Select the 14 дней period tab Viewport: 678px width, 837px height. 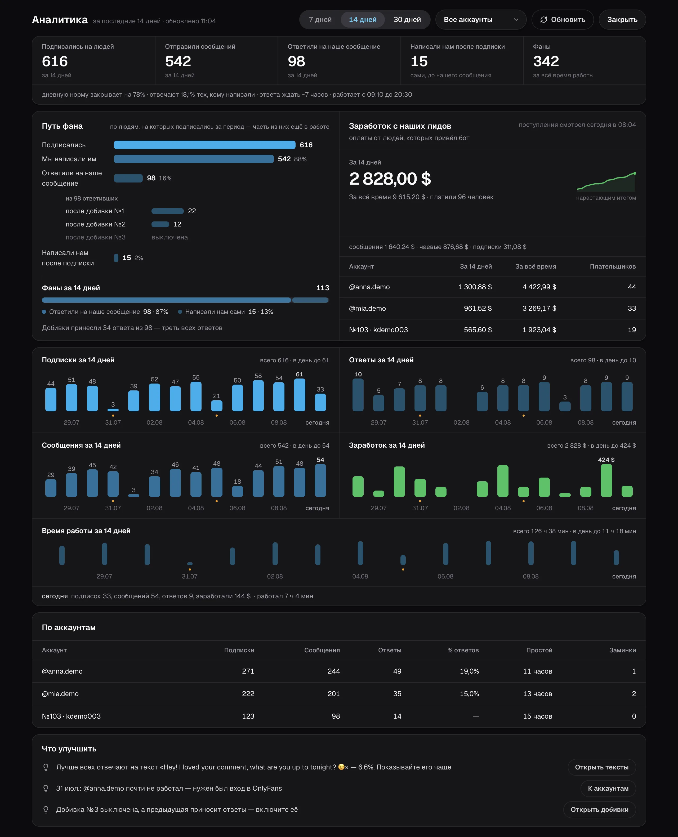point(362,20)
